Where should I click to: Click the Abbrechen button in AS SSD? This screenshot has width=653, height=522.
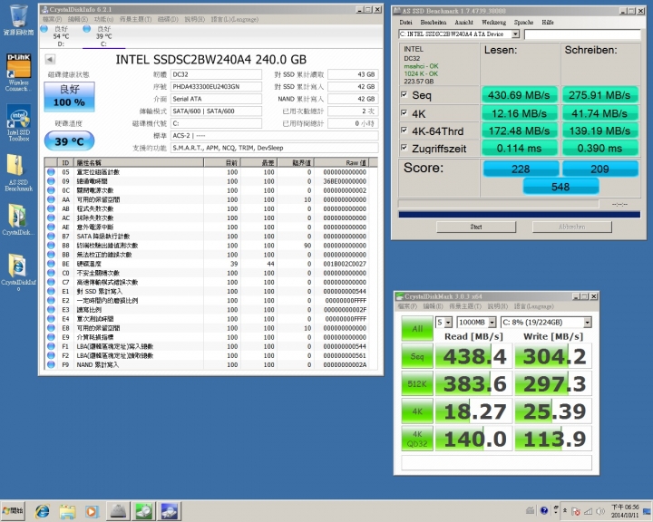click(572, 227)
